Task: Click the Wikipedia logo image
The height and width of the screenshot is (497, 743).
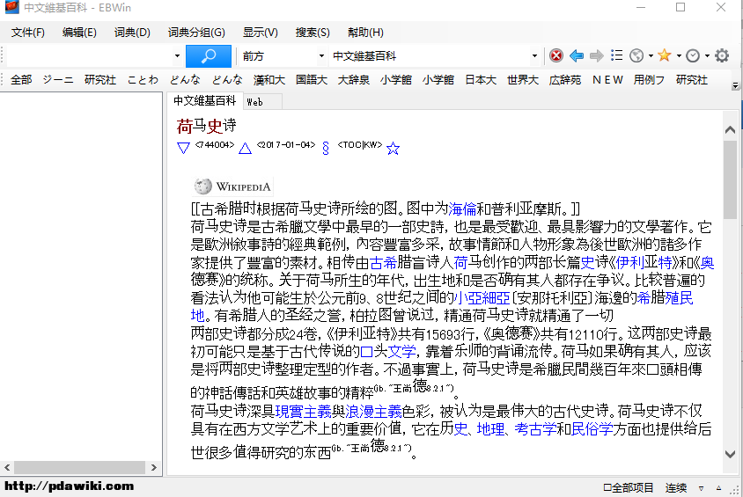Action: point(232,186)
